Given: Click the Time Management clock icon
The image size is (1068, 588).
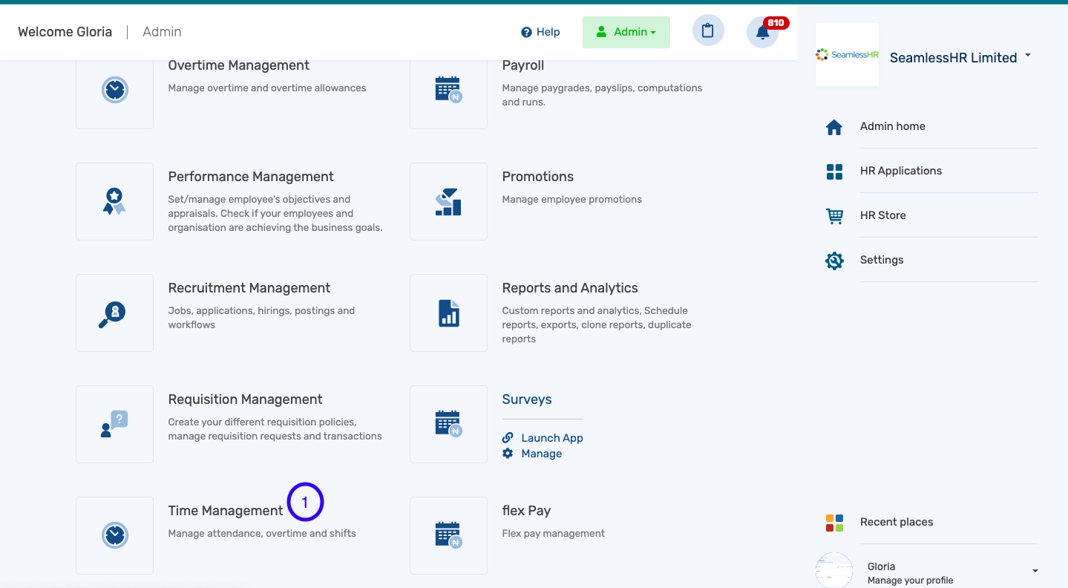Looking at the screenshot, I should tap(114, 535).
